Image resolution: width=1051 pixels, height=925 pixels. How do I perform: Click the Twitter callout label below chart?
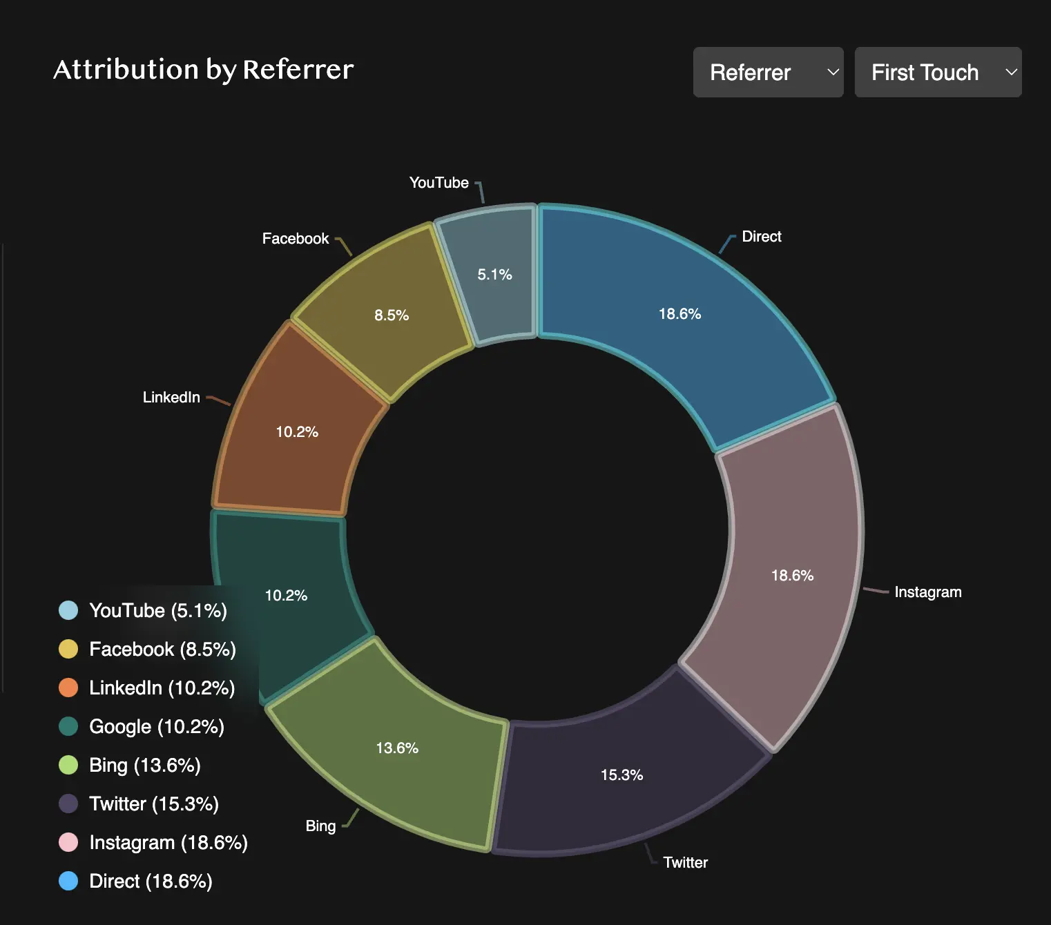(686, 862)
